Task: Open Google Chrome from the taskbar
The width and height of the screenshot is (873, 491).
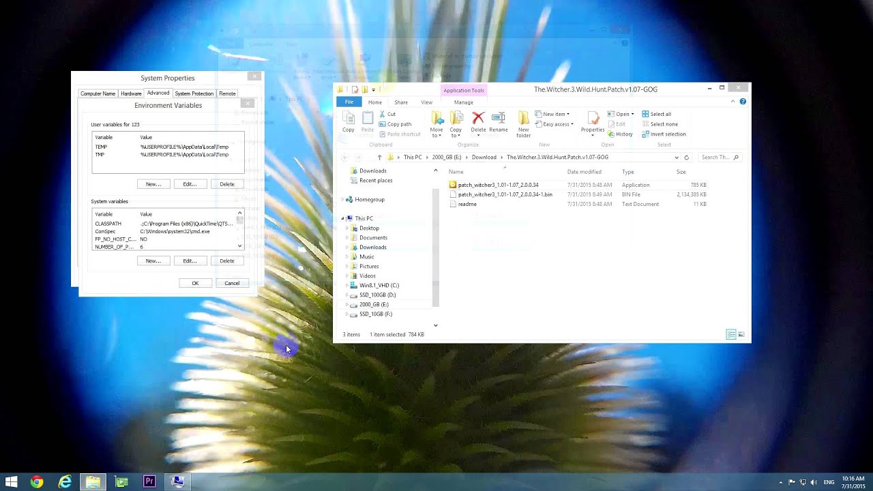Action: (37, 481)
